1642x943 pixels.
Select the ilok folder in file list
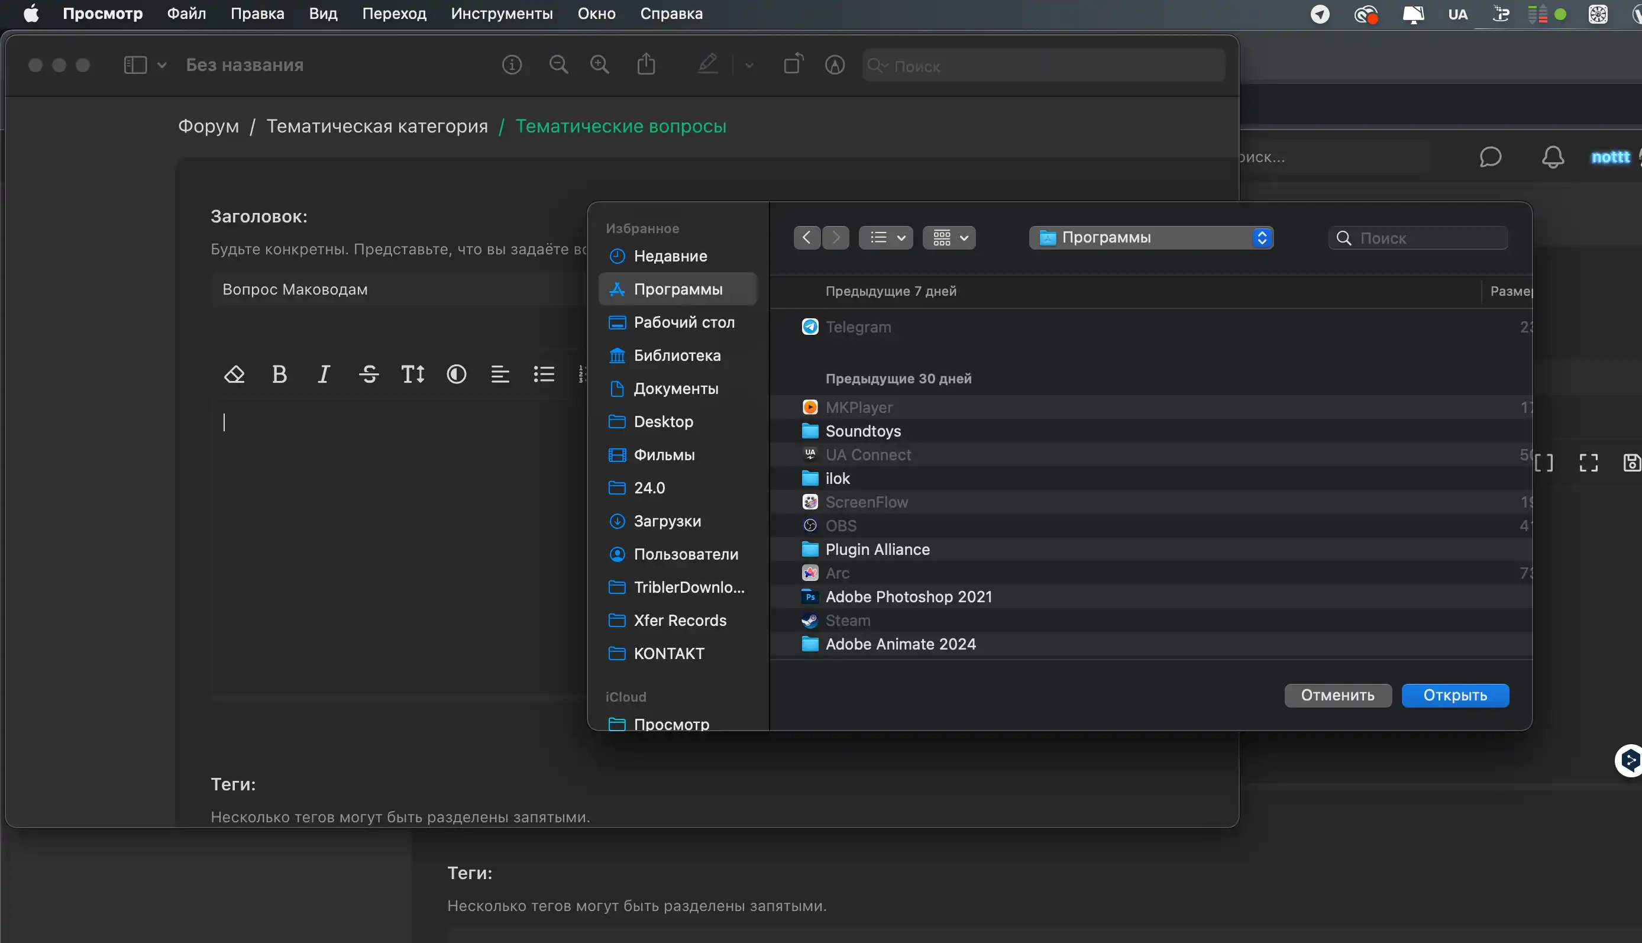pyautogui.click(x=1150, y=479)
